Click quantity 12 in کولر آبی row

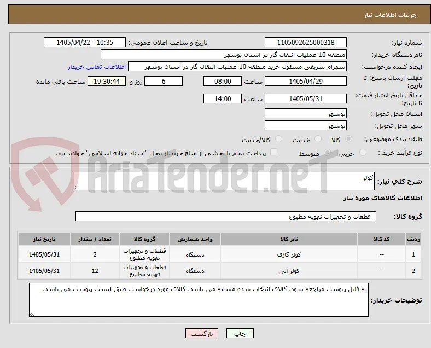pyautogui.click(x=95, y=271)
